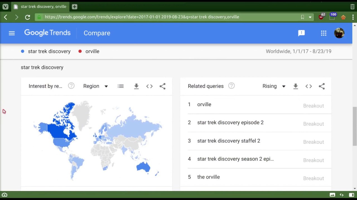The height and width of the screenshot is (200, 357).
Task: Click the send feedback icon in header
Action: (x=301, y=33)
